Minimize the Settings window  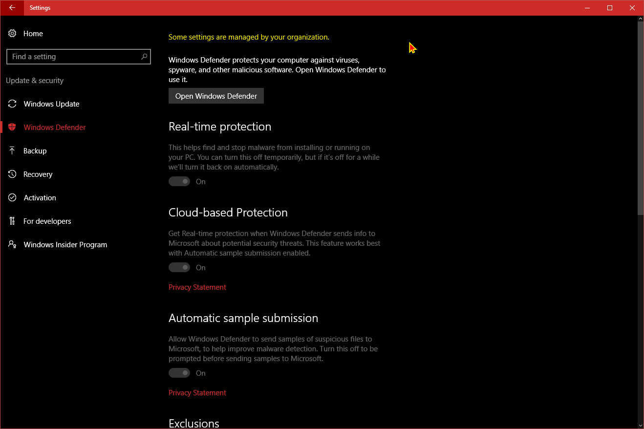coord(587,8)
